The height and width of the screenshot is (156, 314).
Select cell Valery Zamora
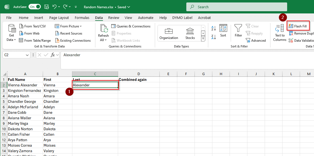click(25, 151)
